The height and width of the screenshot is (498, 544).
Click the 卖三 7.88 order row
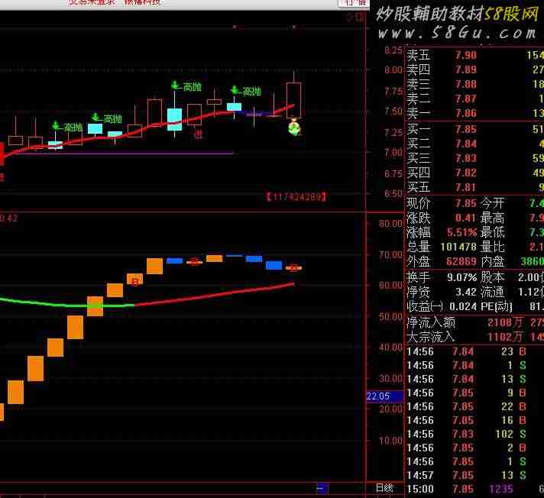coord(474,85)
